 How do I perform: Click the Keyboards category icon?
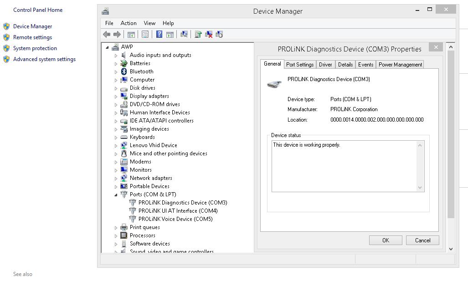[124, 137]
